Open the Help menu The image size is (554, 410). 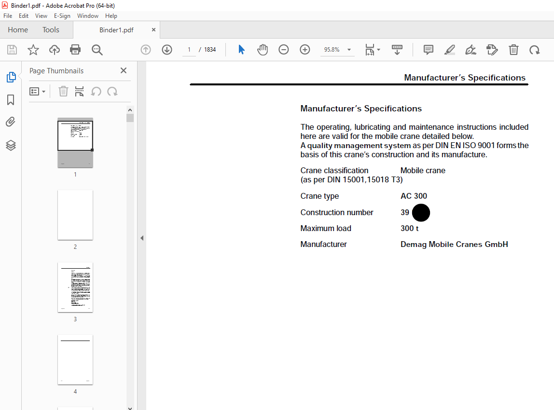tap(111, 16)
